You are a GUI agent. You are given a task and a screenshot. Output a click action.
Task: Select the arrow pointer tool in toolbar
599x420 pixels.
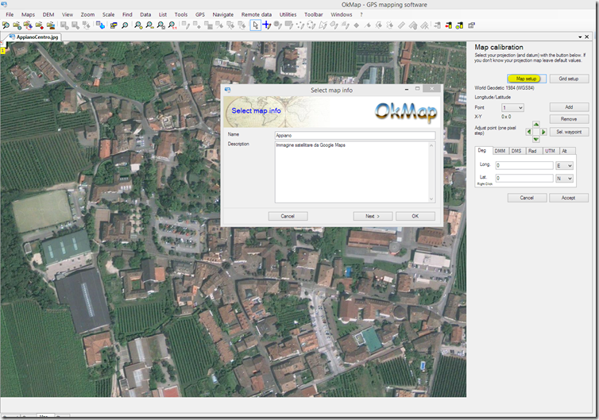point(255,25)
